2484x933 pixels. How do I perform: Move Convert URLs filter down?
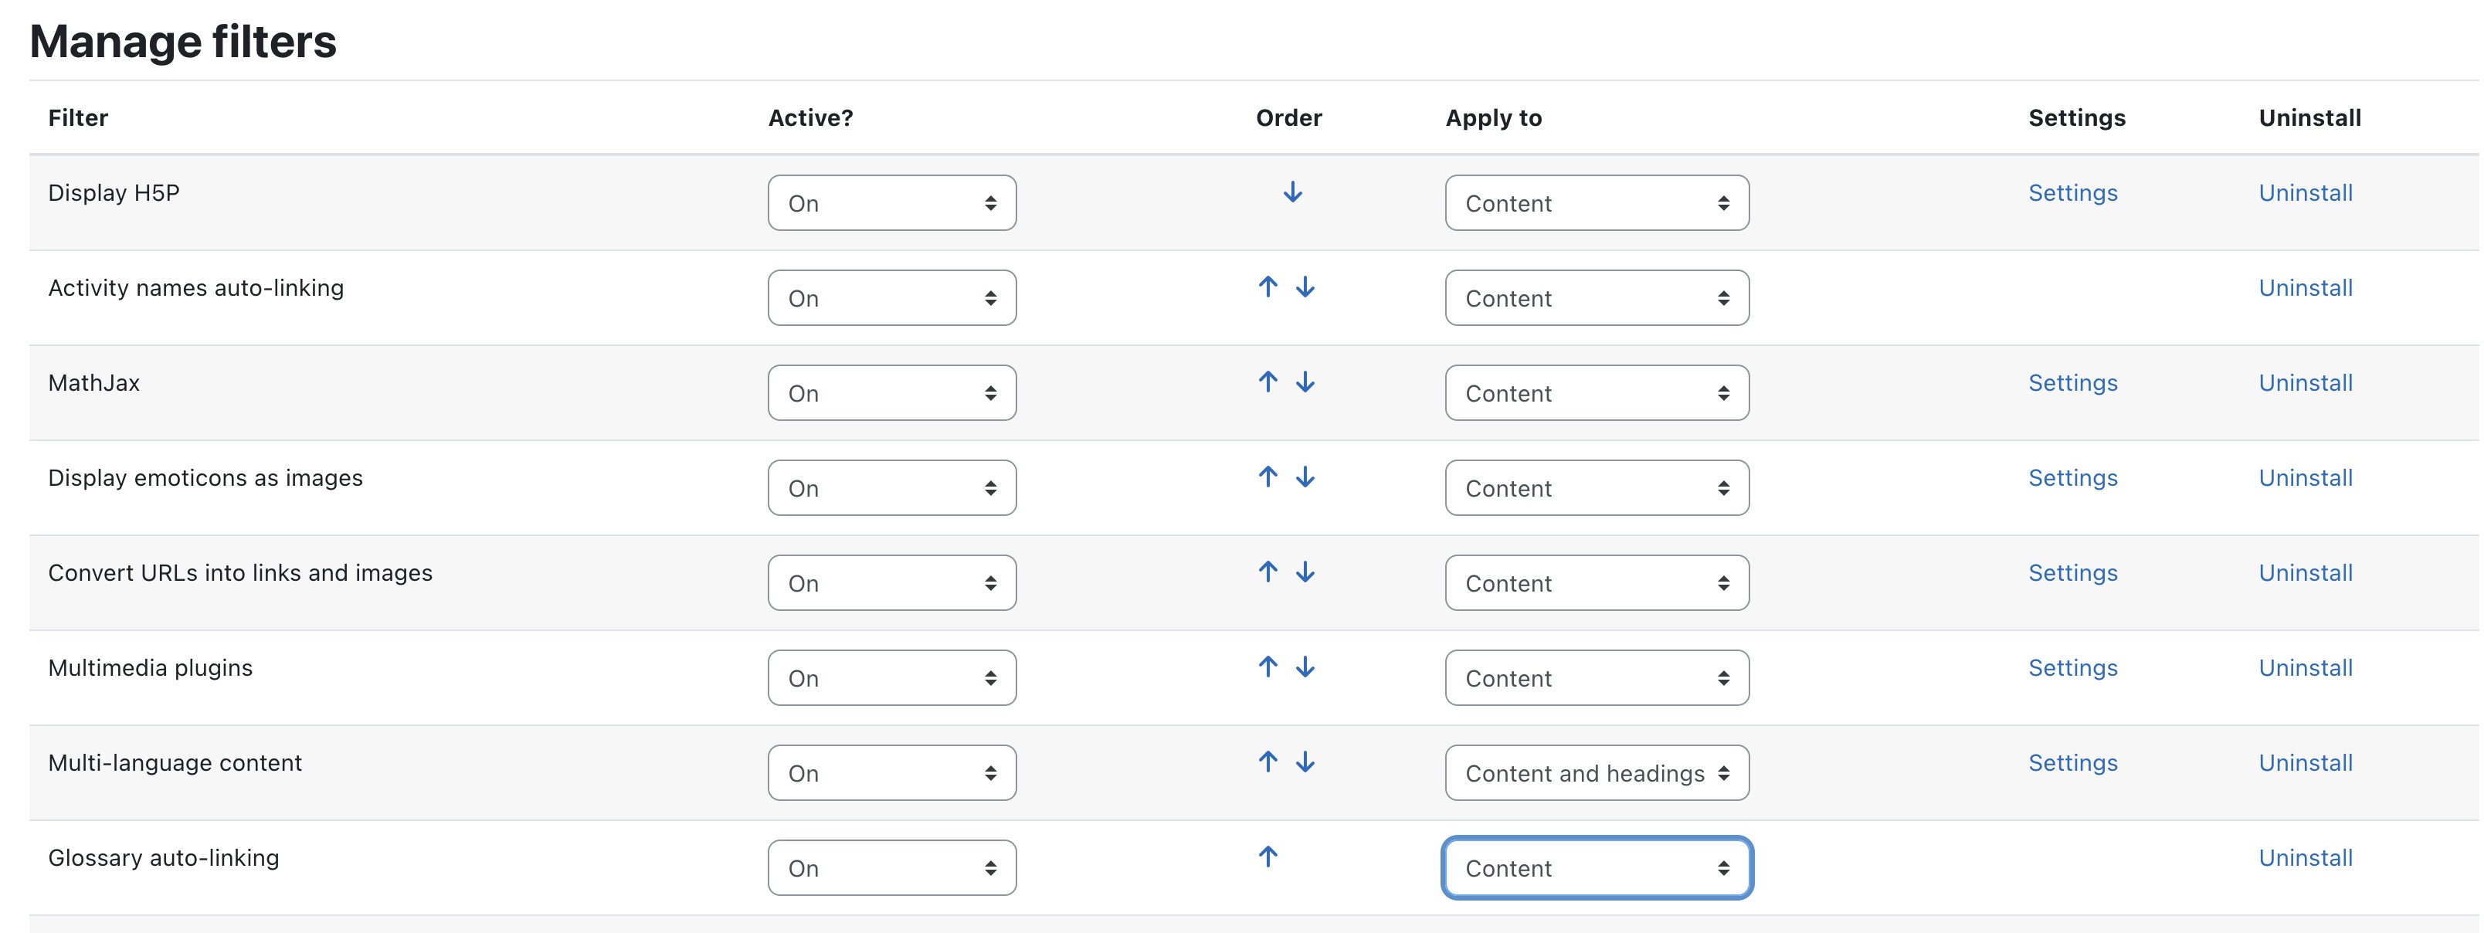pyautogui.click(x=1305, y=572)
